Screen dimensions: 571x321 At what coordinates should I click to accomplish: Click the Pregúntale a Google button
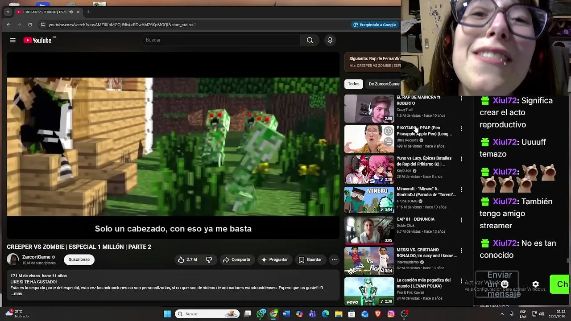pos(375,25)
